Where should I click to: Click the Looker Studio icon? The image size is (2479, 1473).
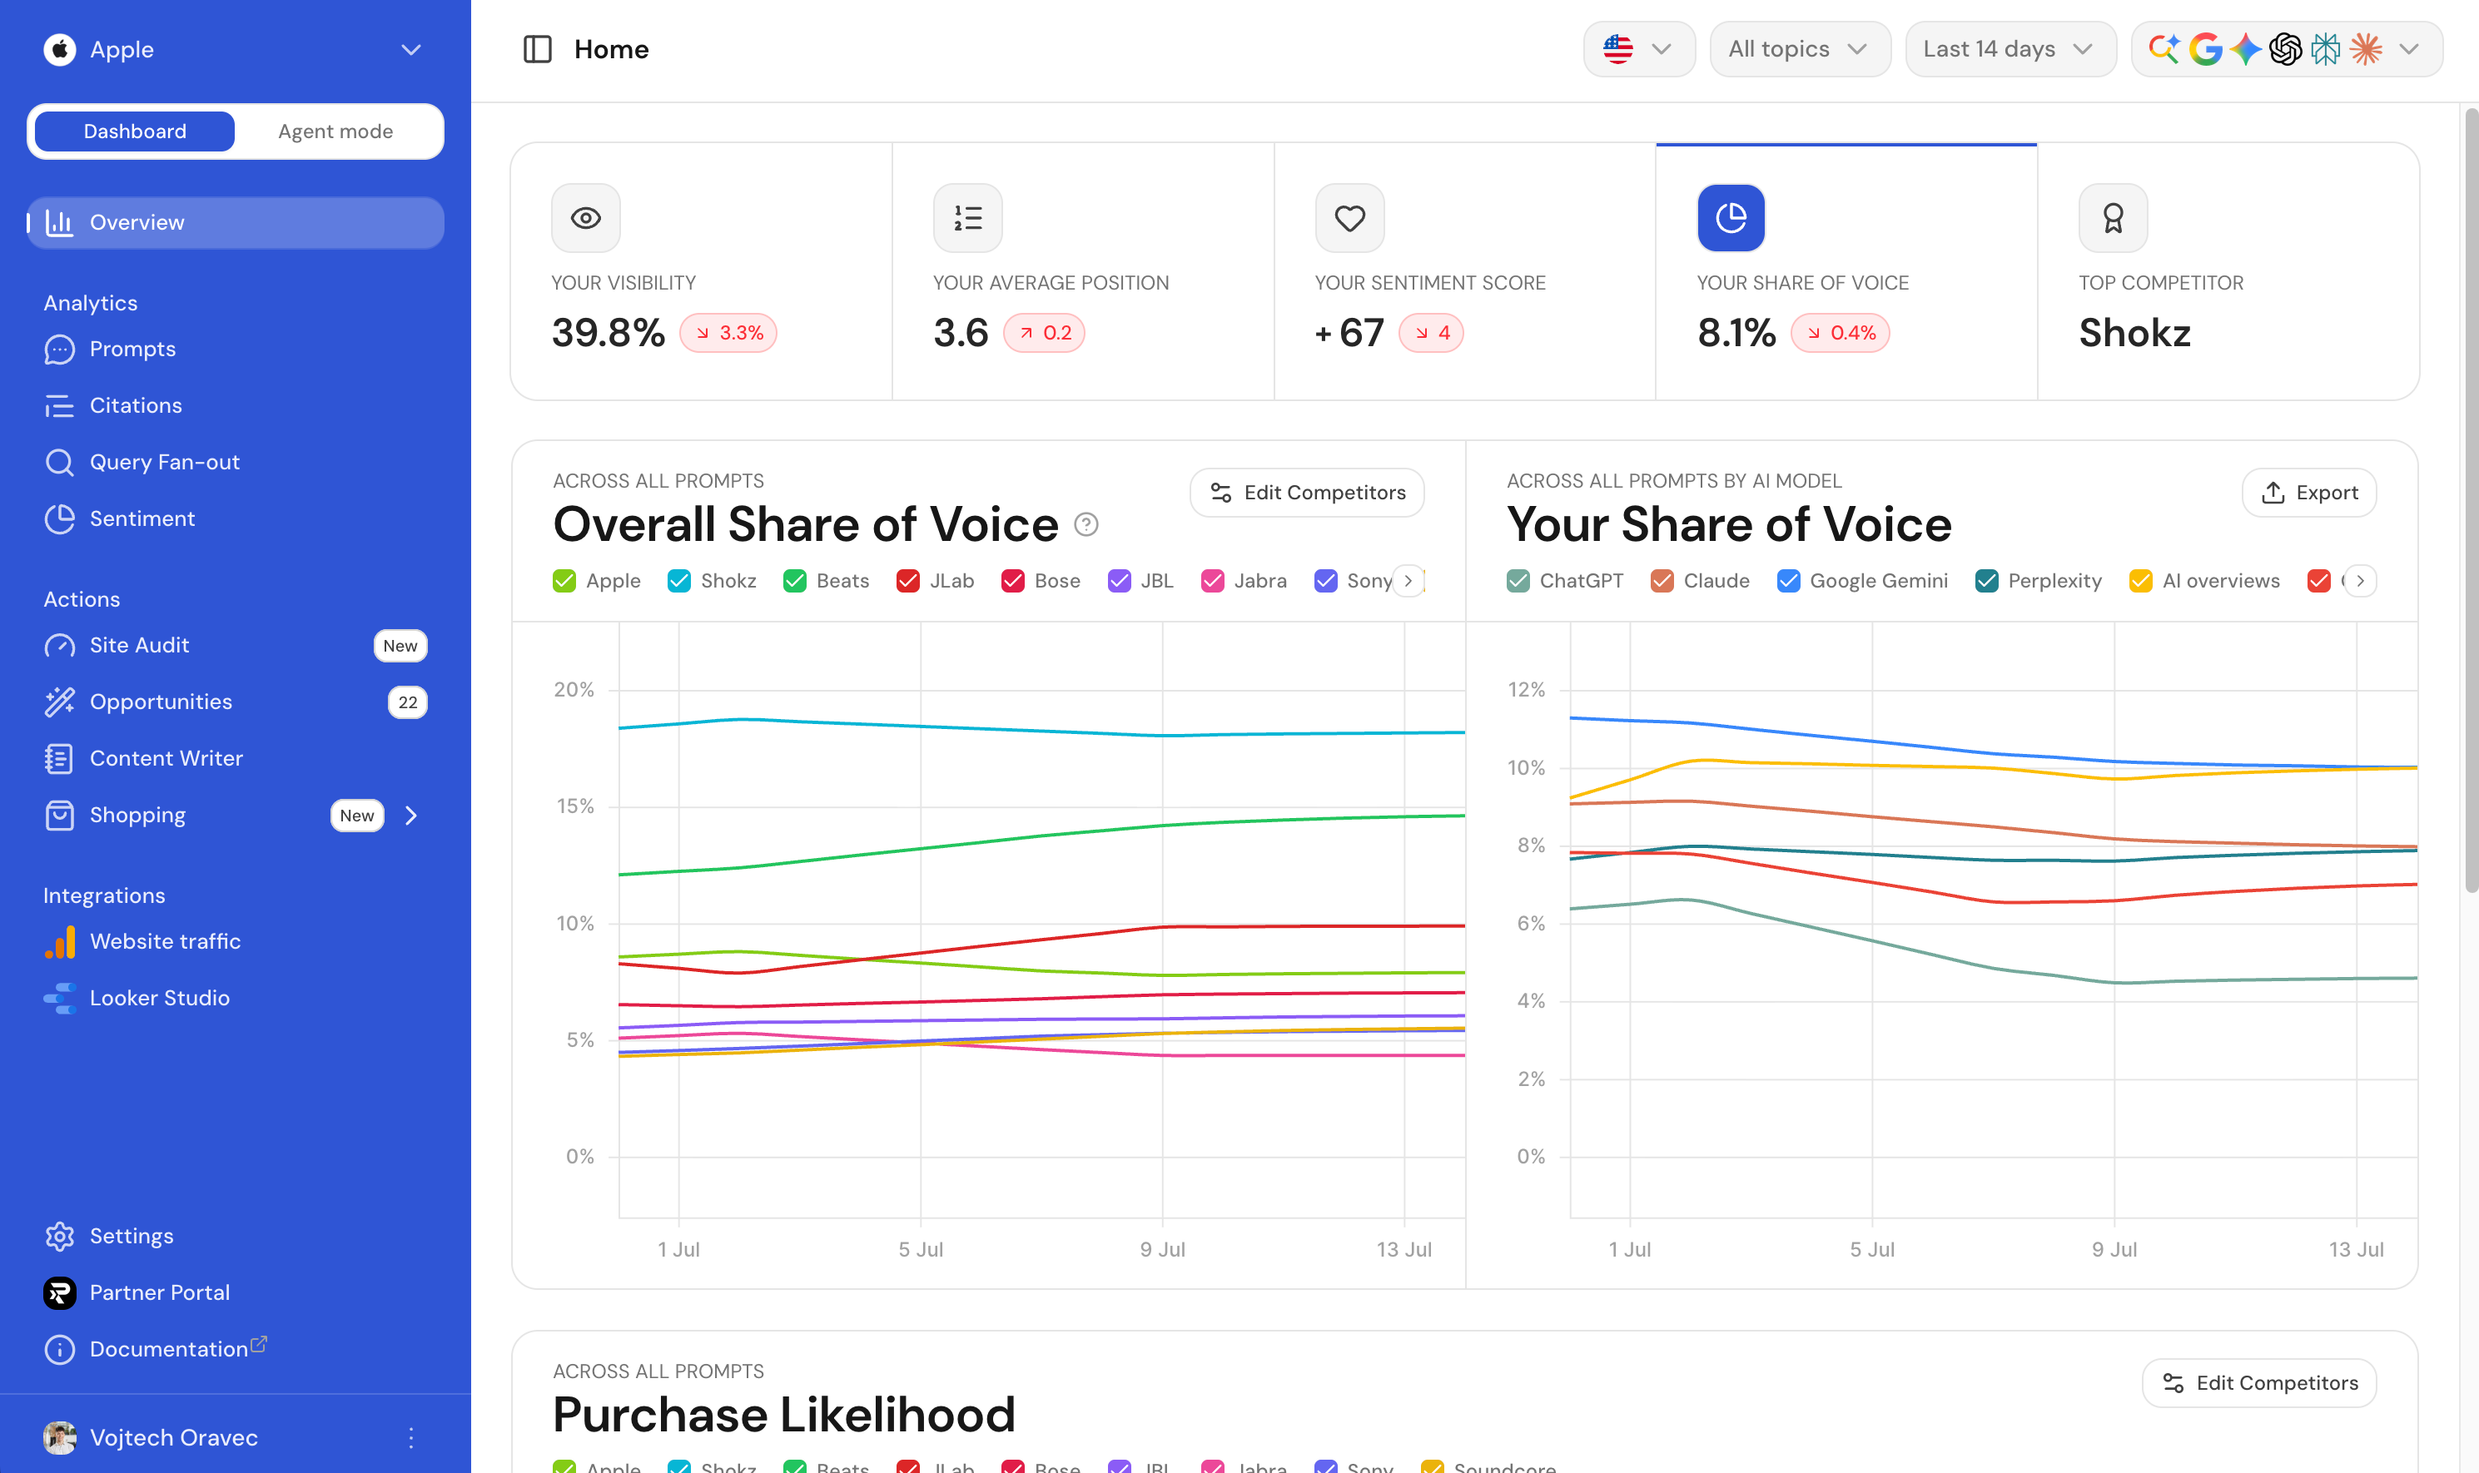point(60,999)
